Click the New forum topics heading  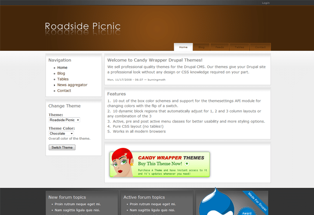(x=67, y=197)
